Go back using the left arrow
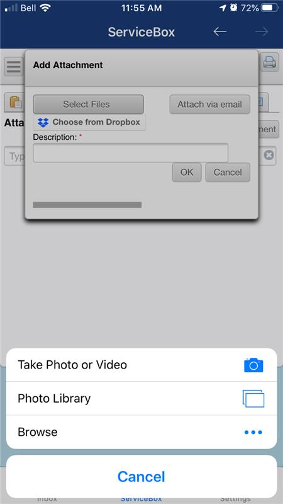Viewport: 283px width, 504px height. point(220,31)
